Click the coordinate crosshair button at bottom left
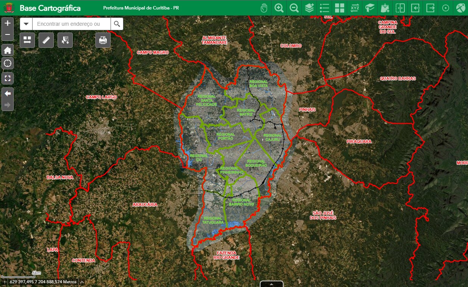Viewport: 468px width, 287px height. coord(4,282)
